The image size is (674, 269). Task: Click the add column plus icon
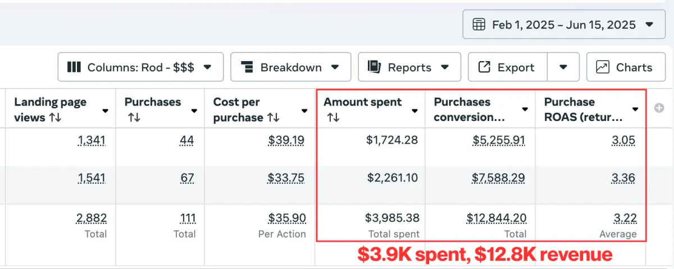(659, 108)
